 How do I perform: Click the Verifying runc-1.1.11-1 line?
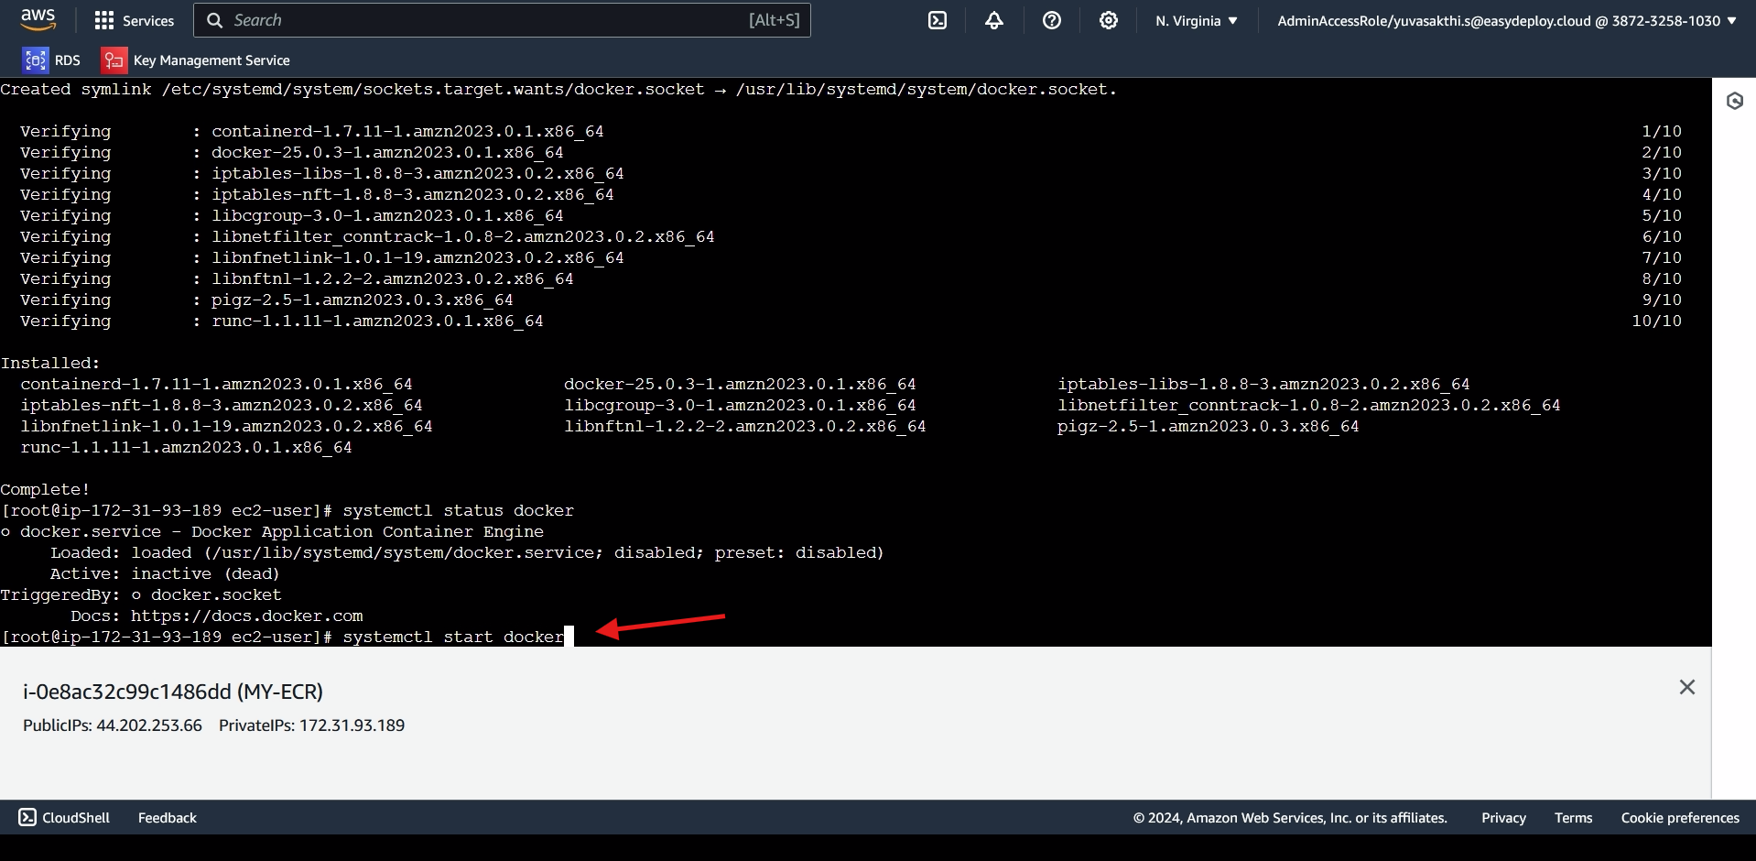tap(282, 321)
